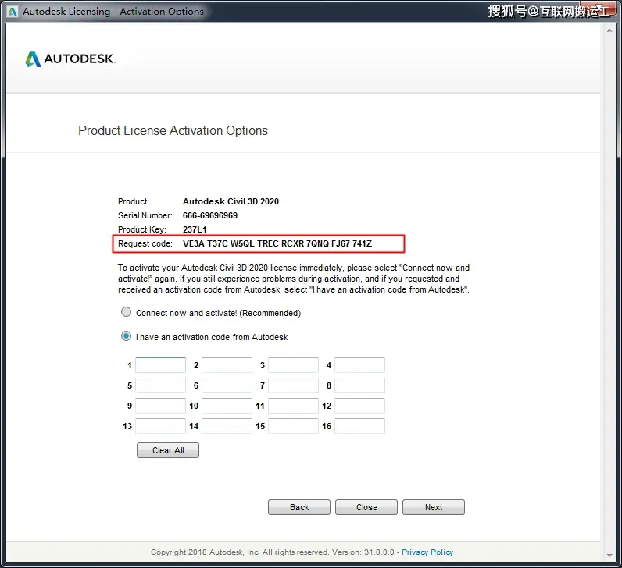Click serial number 666-69696969
Viewport: 622px width, 568px height.
(x=210, y=215)
